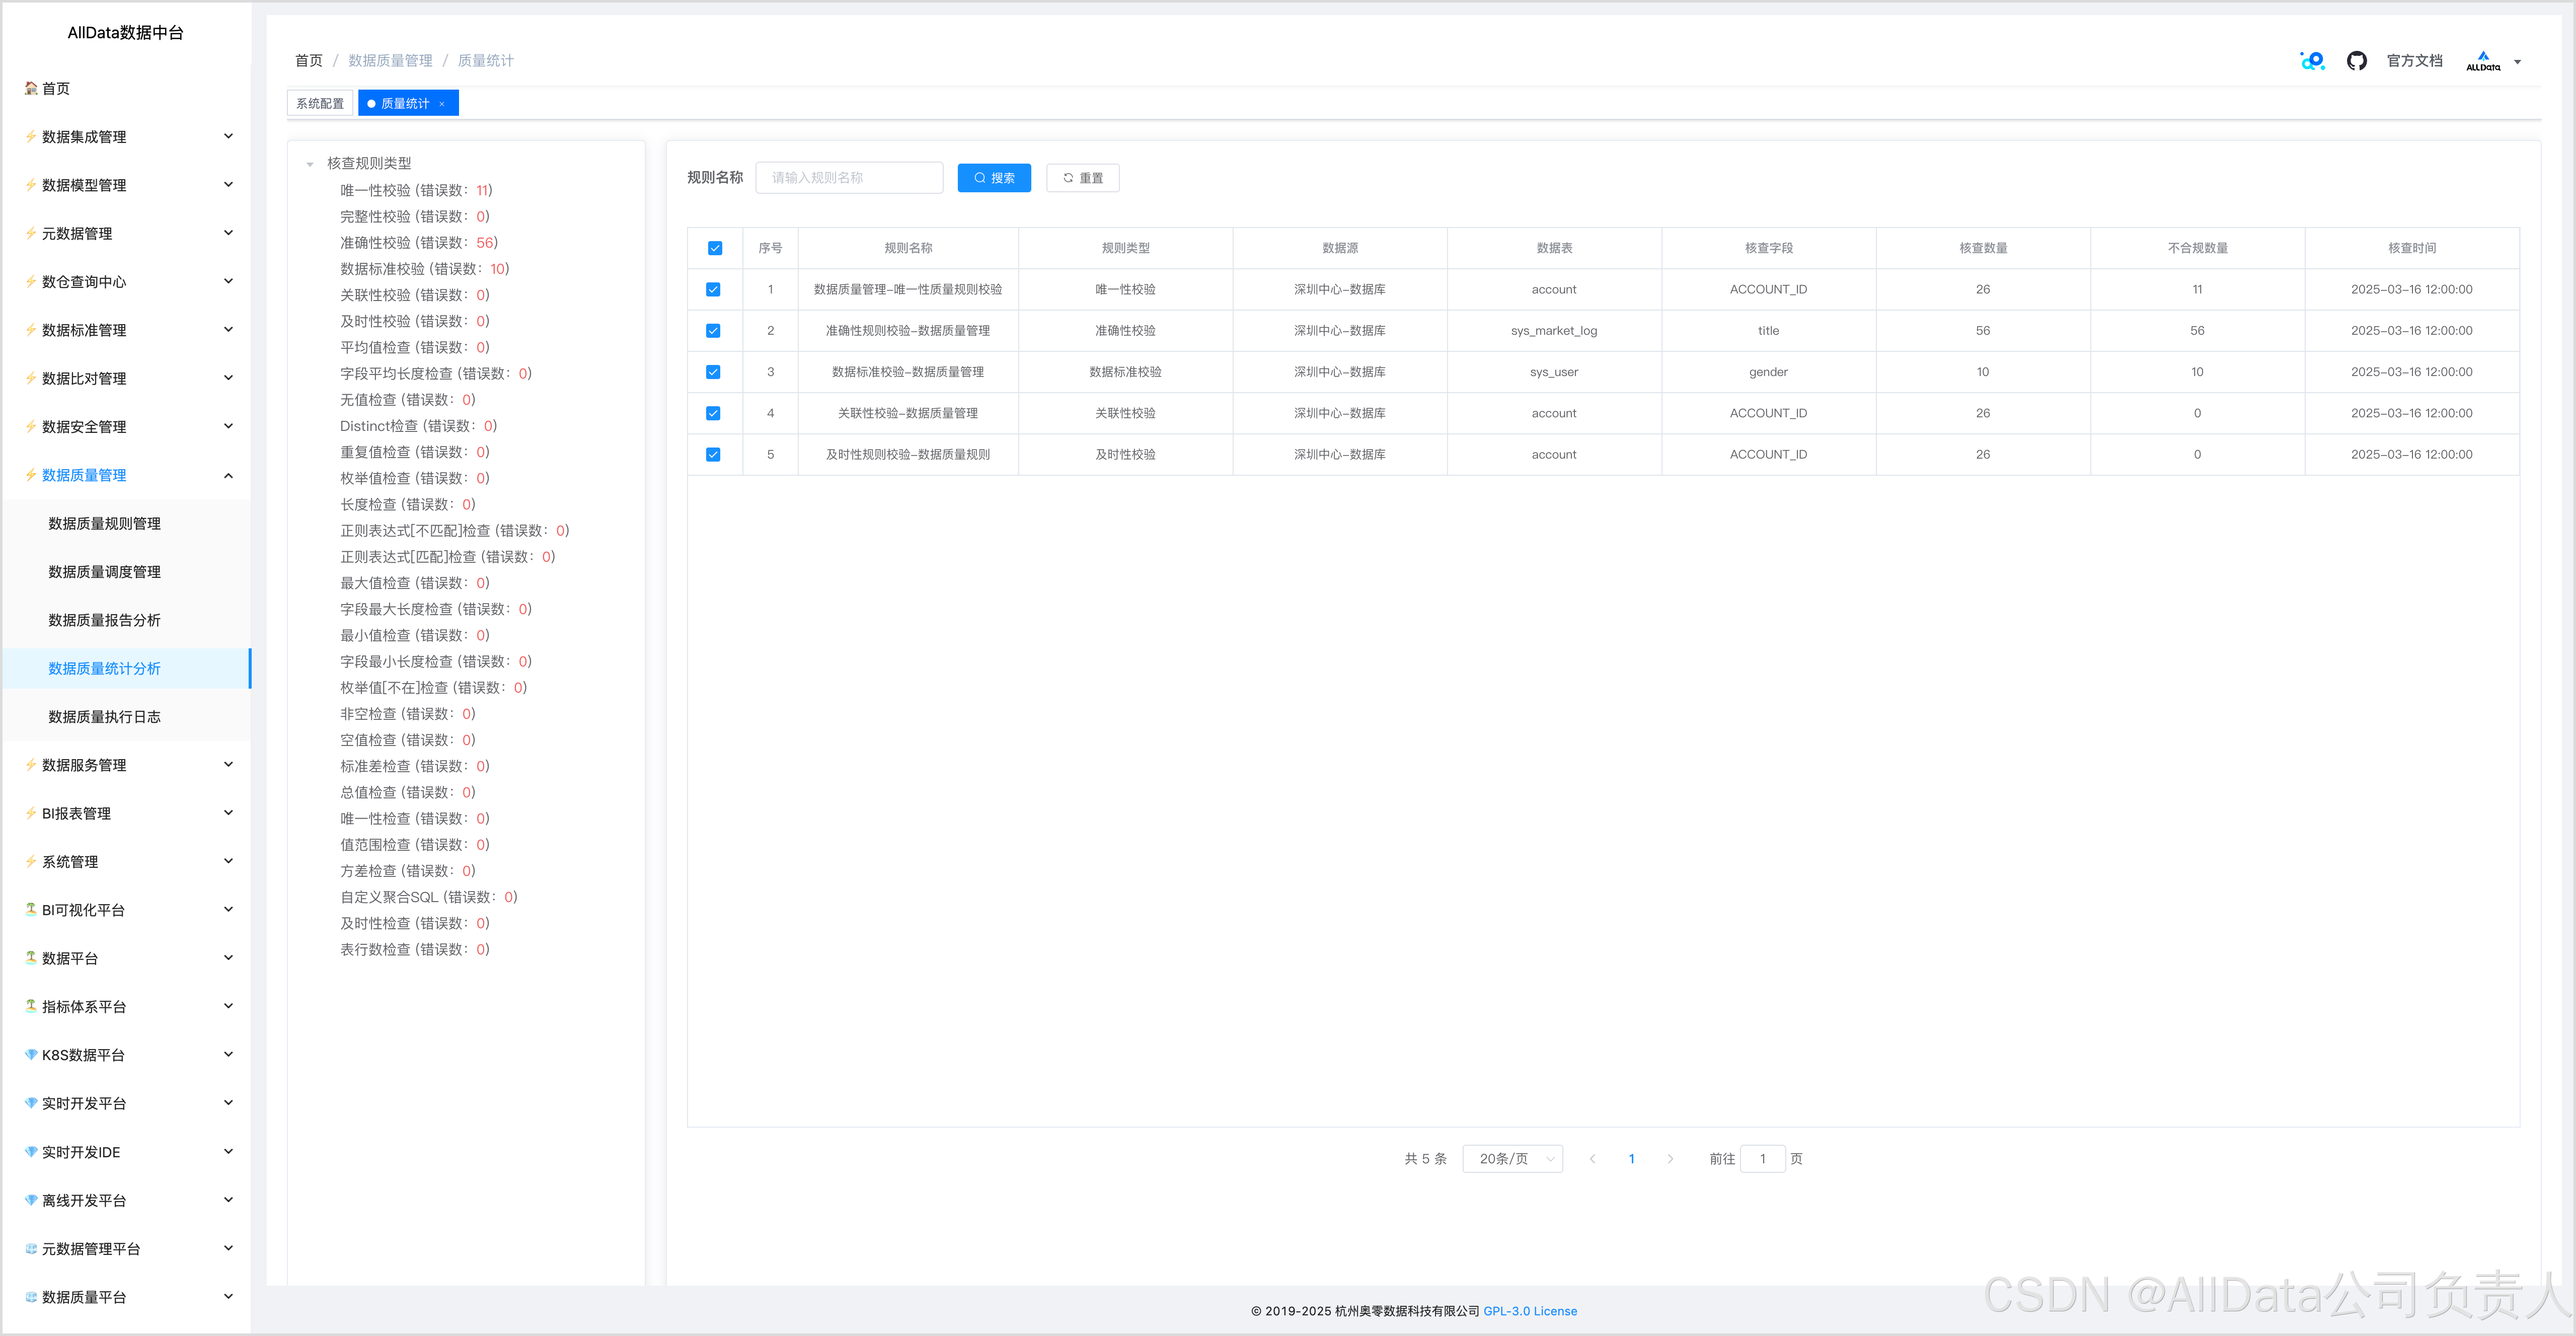The height and width of the screenshot is (1336, 2576).
Task: Open 数据质量报告分析 in the sidebar
Action: pos(104,620)
